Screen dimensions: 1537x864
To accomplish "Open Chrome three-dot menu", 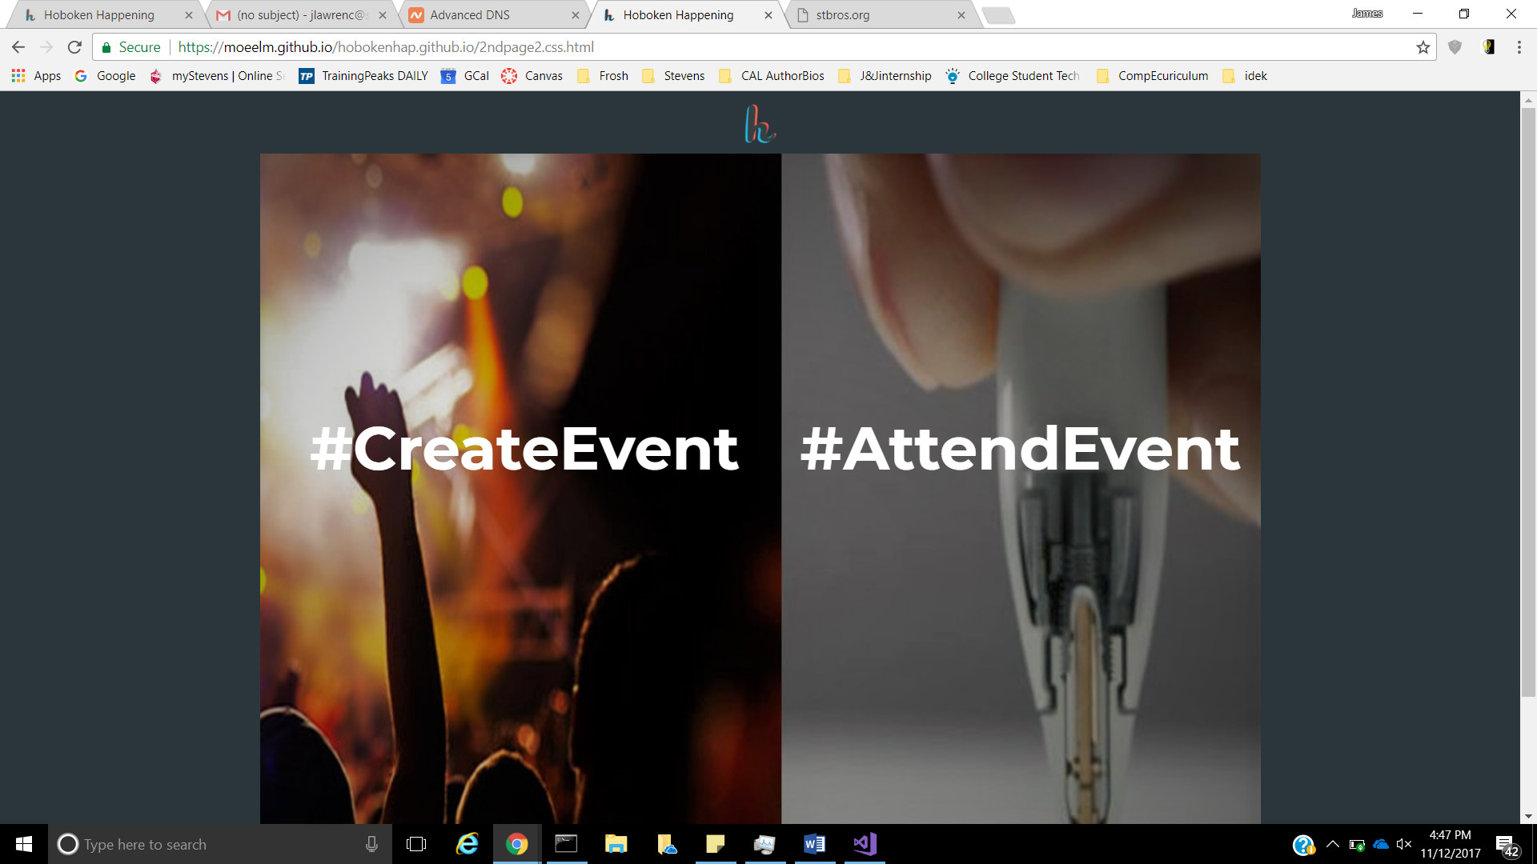I will point(1519,47).
